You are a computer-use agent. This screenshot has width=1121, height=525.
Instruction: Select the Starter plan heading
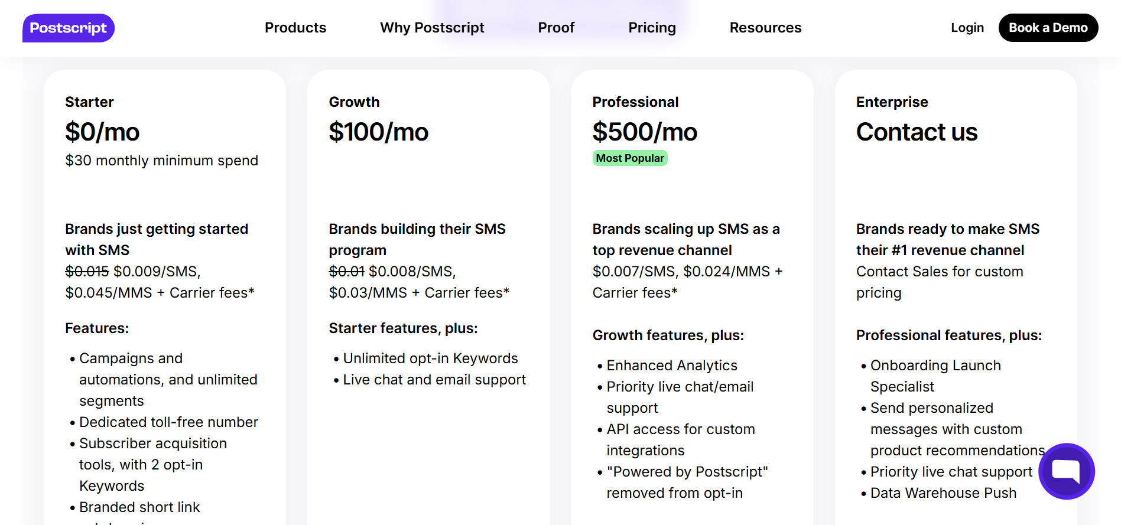(89, 102)
